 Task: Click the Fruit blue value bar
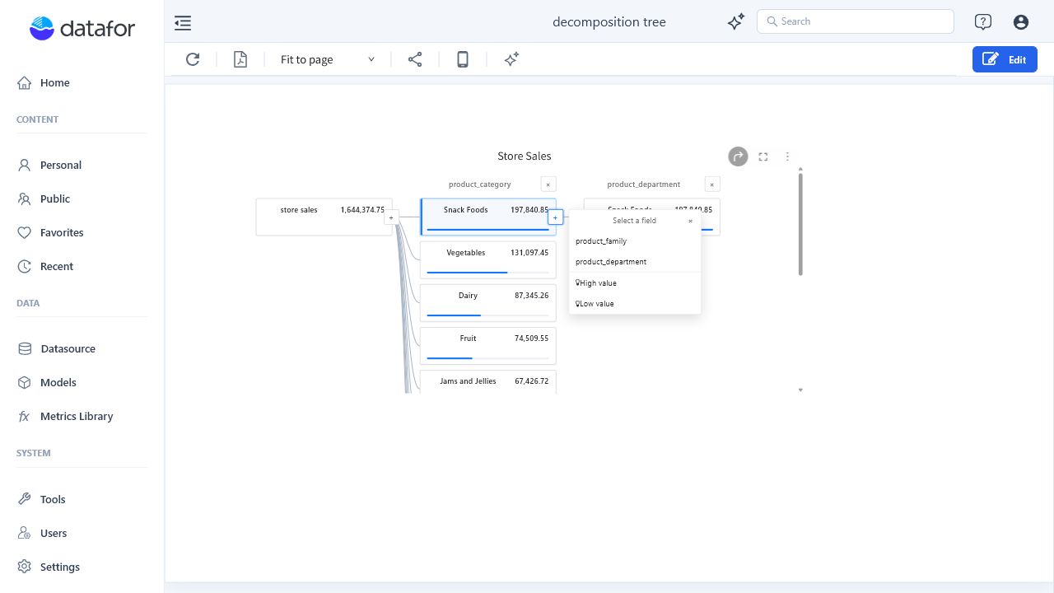tap(450, 358)
